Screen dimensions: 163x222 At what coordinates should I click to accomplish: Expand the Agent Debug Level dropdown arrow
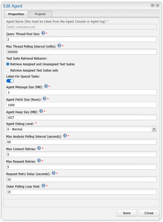tap(154, 129)
